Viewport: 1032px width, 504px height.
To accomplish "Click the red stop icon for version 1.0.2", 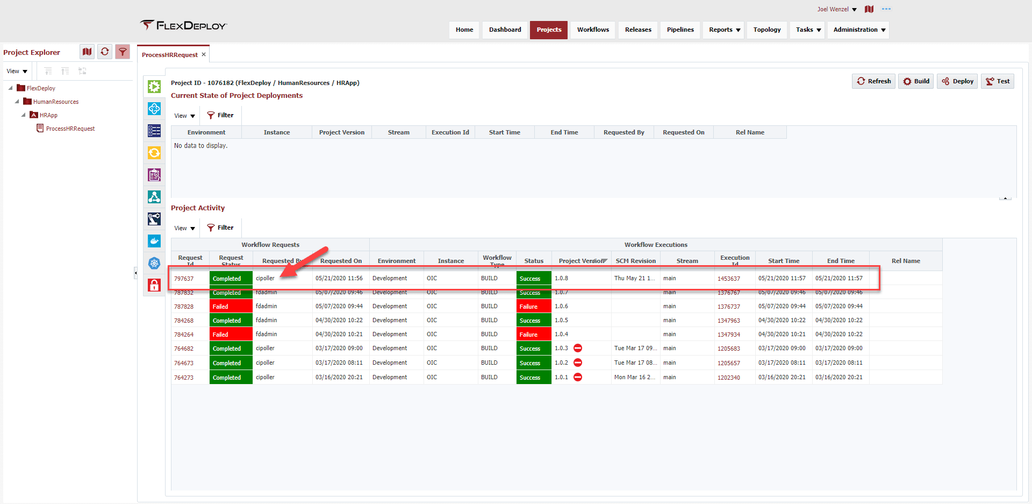I will (x=578, y=363).
